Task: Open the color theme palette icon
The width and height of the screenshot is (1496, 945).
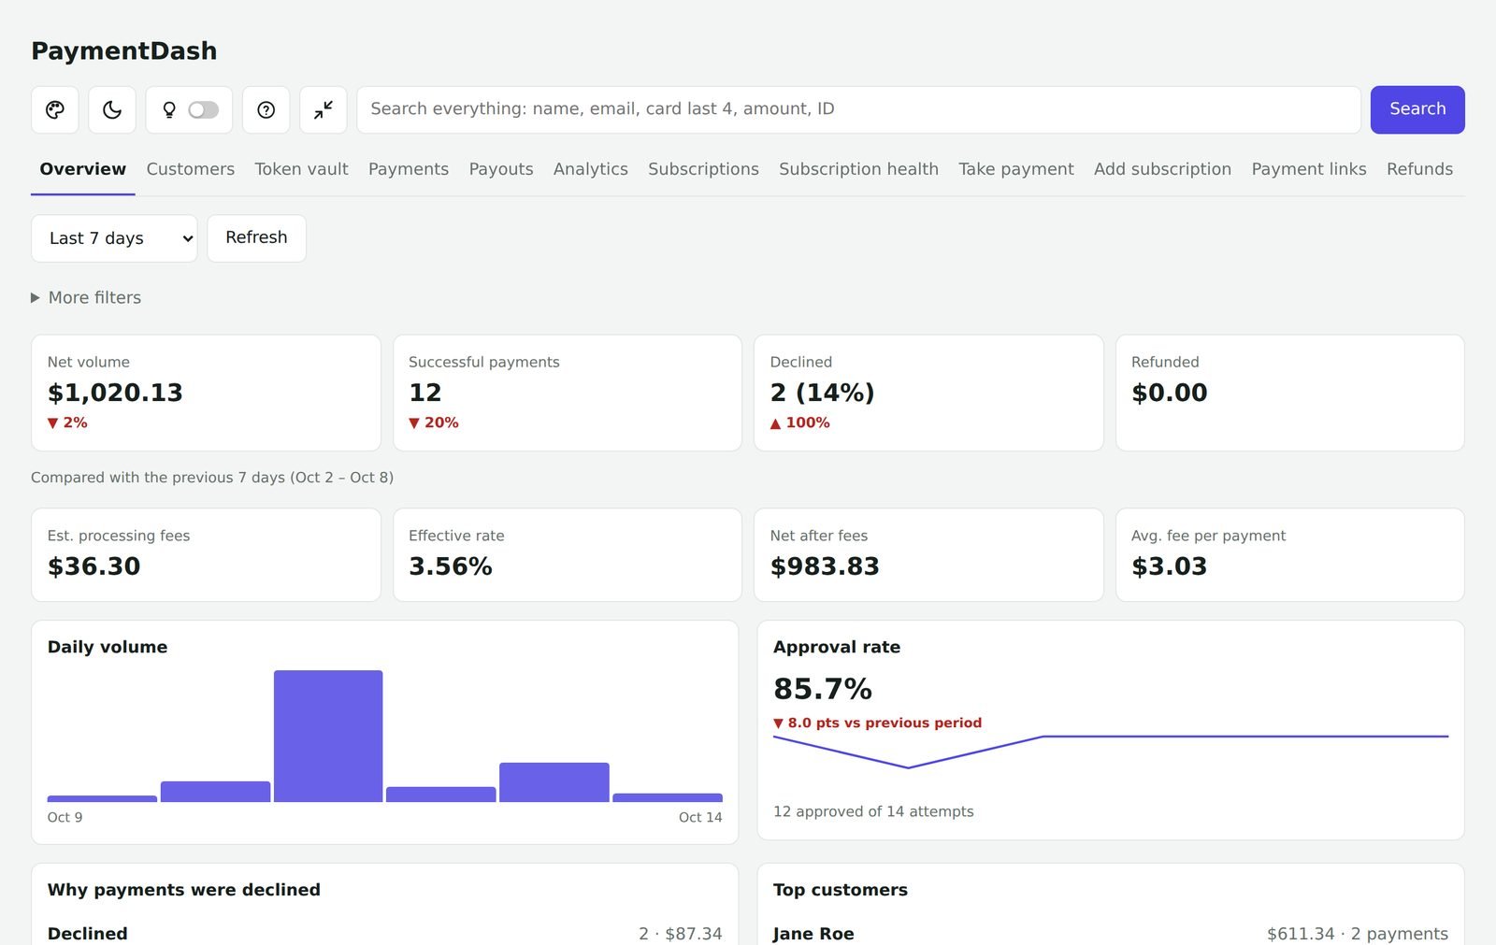Action: pos(55,109)
